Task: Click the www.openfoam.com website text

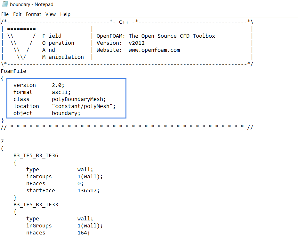Action: tap(154, 50)
